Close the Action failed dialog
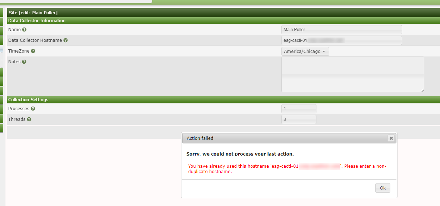This screenshot has width=440, height=206. pos(391,138)
